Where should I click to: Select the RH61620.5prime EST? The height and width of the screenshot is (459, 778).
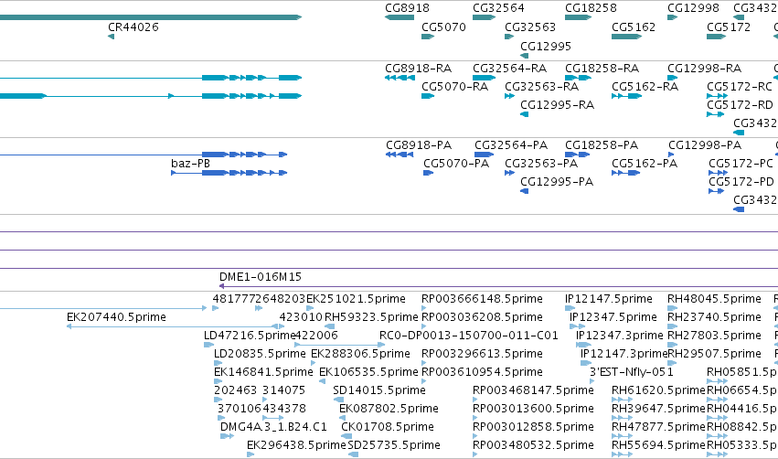coord(623,400)
